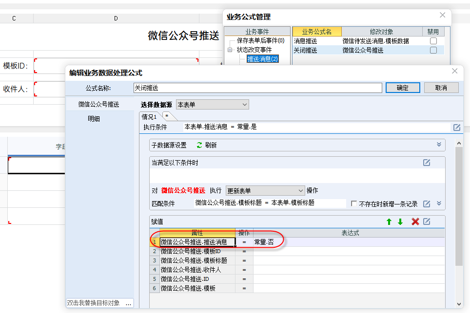Click the 确定 button
The height and width of the screenshot is (313, 470).
(x=403, y=88)
